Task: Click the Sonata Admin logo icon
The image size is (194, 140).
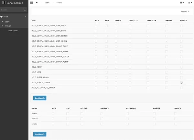Action: tap(3, 3)
